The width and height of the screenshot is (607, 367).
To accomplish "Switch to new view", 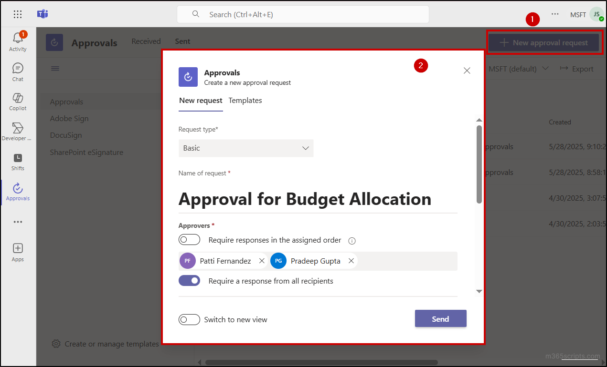I will point(190,319).
